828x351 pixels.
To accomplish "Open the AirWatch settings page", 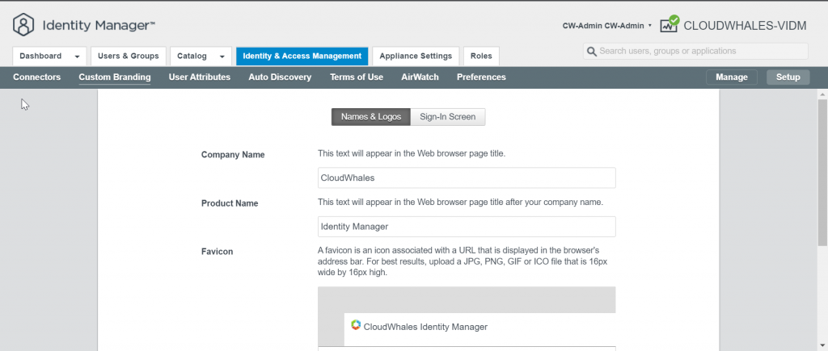I will 420,77.
